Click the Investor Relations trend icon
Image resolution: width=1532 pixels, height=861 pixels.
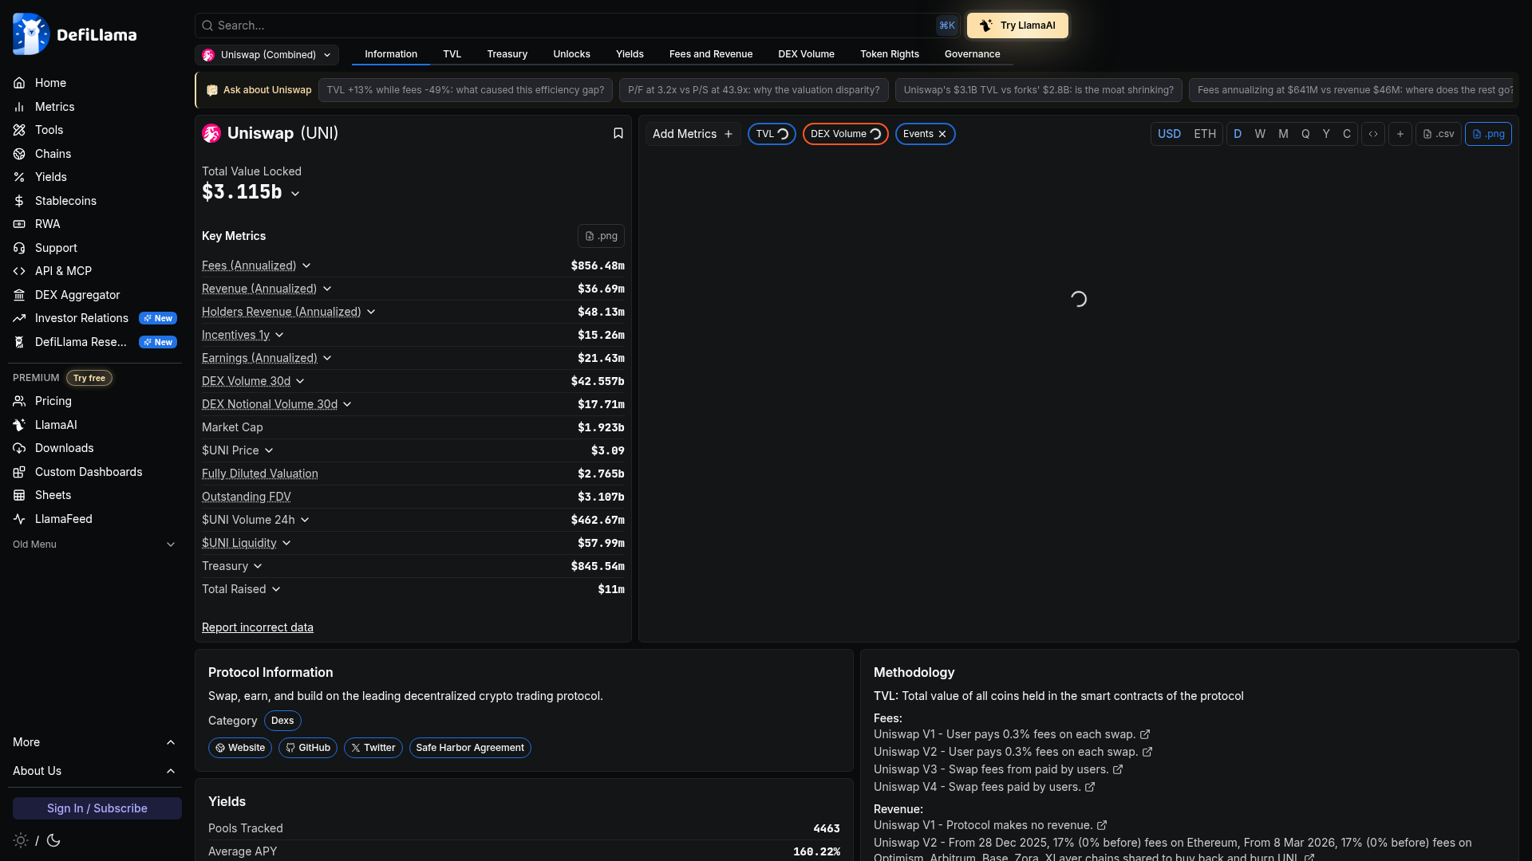[x=19, y=318]
